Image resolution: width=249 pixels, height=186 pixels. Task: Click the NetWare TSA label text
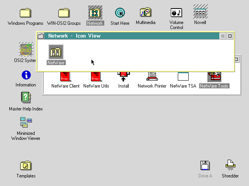pos(183,86)
